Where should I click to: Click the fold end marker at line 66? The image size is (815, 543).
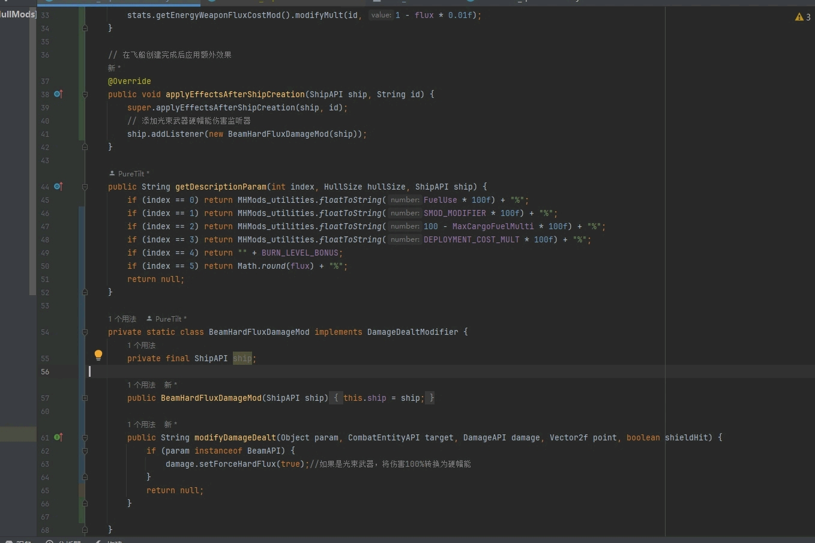[x=85, y=503]
